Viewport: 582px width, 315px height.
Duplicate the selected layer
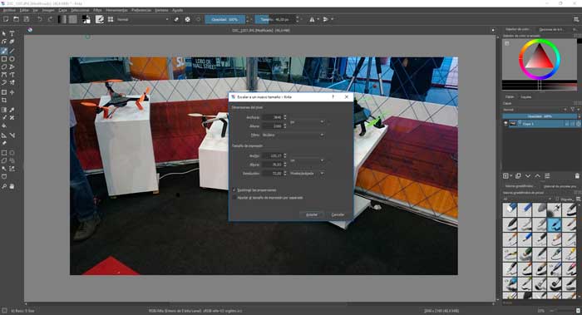tap(518, 176)
